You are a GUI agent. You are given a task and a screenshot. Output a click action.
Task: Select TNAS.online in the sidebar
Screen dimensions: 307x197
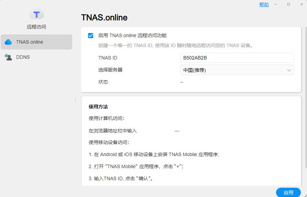36,42
